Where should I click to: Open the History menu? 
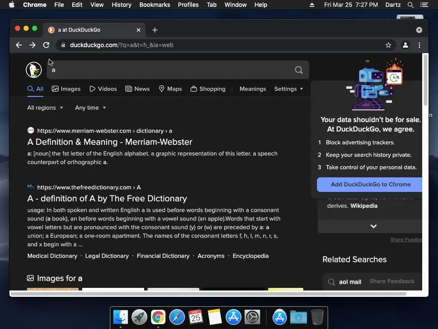[121, 5]
